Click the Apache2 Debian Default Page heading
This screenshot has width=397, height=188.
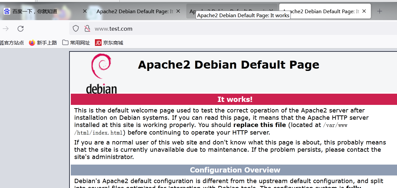229,65
